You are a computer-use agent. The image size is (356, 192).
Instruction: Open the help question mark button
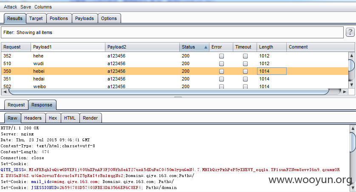pos(350,32)
